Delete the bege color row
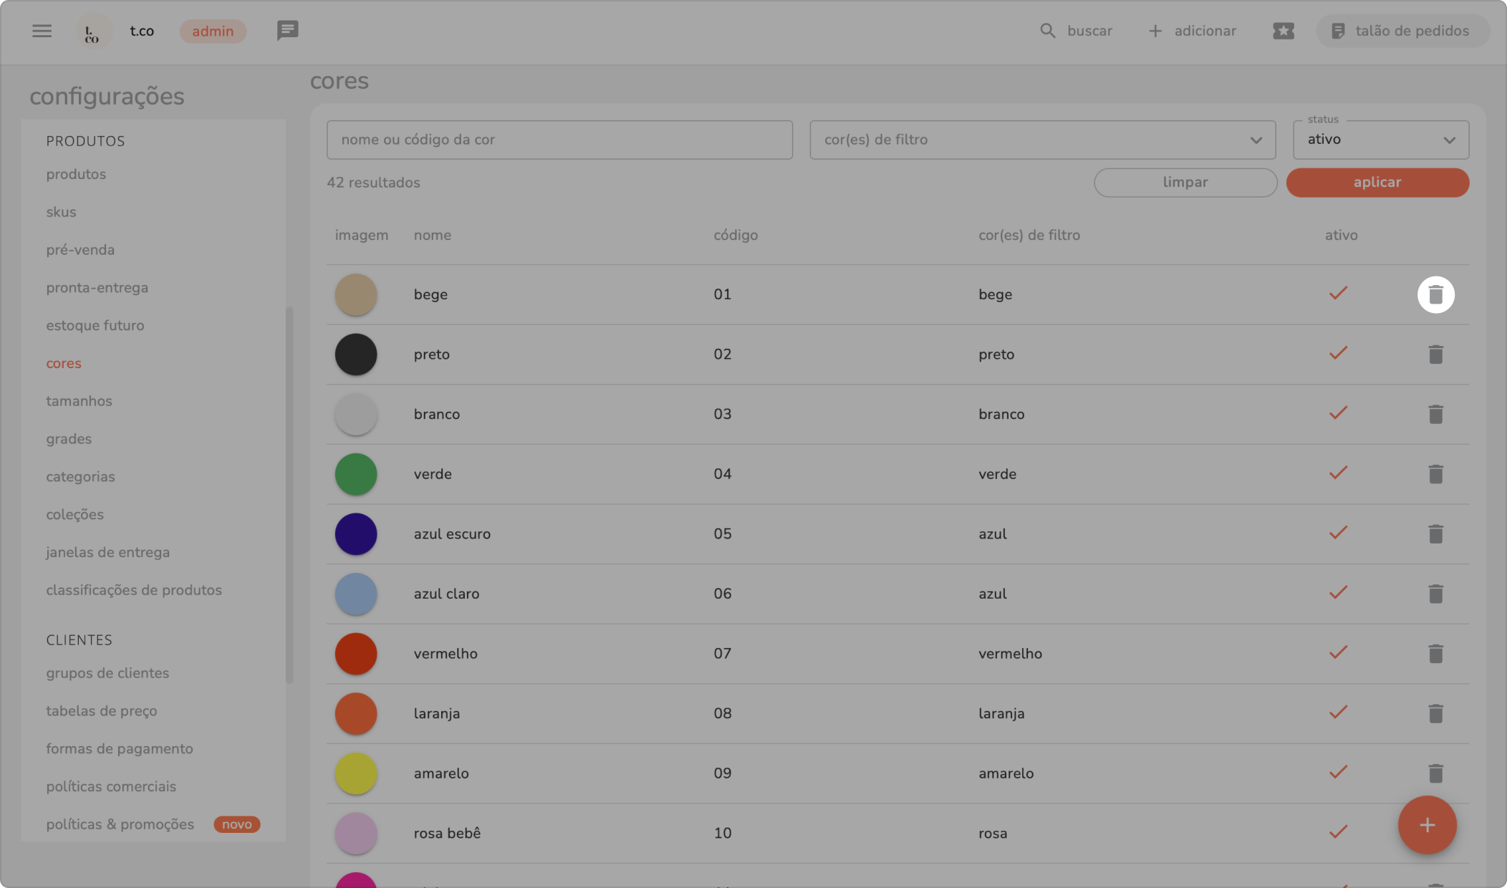Viewport: 1507px width, 888px height. [1435, 294]
